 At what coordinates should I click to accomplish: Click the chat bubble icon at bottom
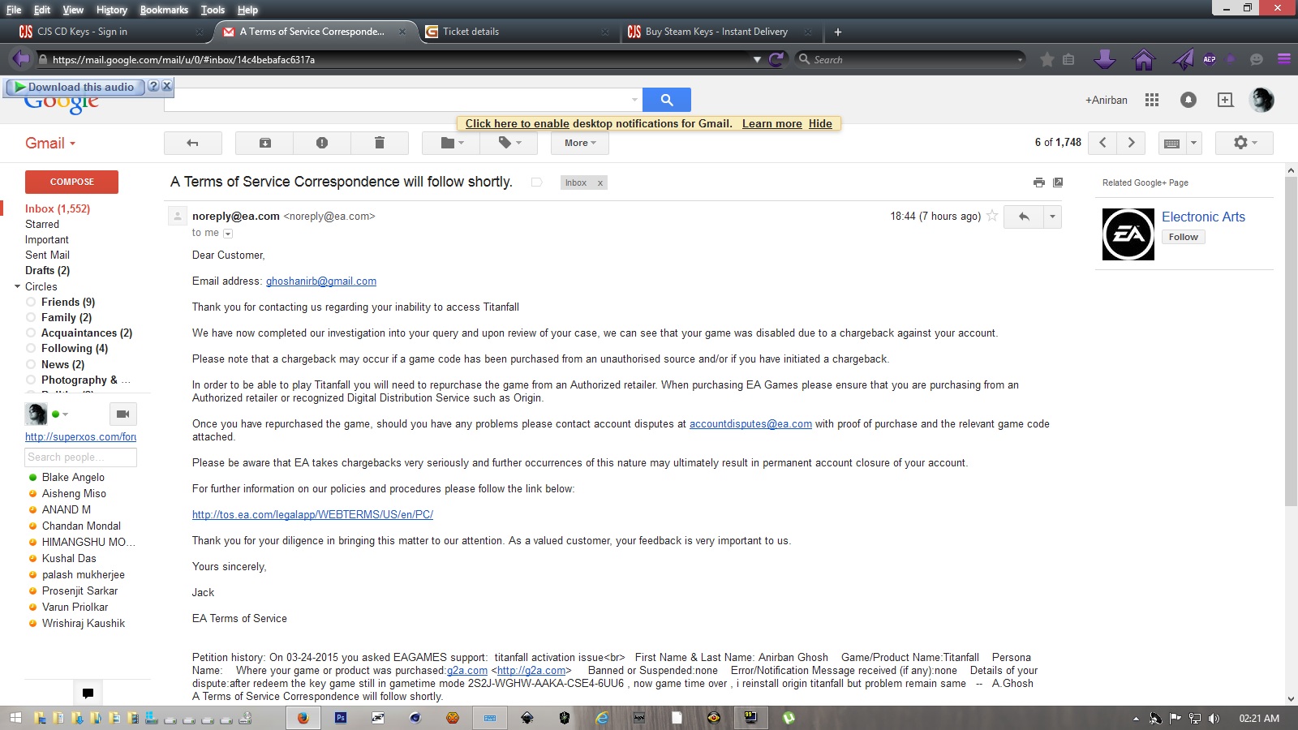88,693
